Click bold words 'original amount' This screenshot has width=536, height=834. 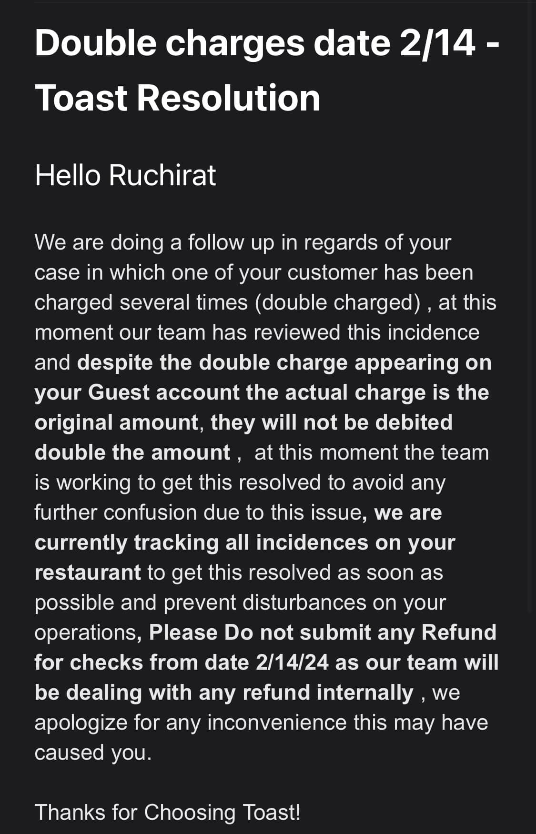pos(117,423)
